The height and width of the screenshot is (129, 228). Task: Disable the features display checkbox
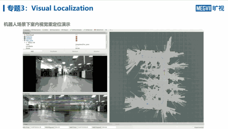[76, 37]
